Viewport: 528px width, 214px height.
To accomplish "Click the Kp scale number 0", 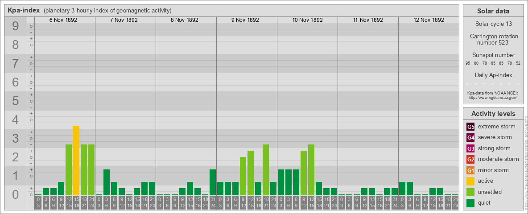I will (15, 194).
